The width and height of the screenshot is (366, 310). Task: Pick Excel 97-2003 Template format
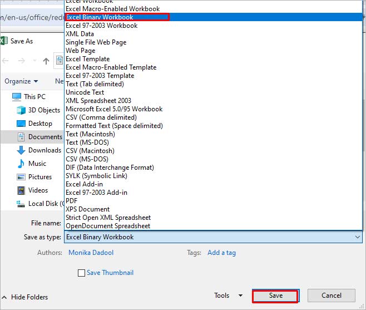(x=214, y=76)
